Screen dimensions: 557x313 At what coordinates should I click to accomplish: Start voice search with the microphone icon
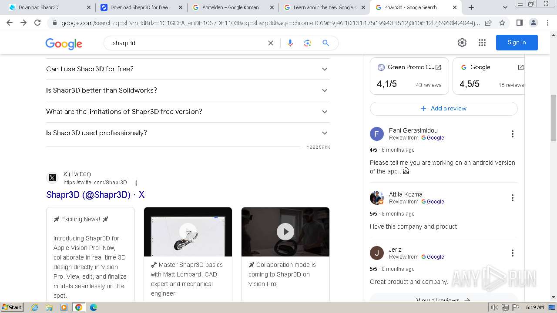290,43
